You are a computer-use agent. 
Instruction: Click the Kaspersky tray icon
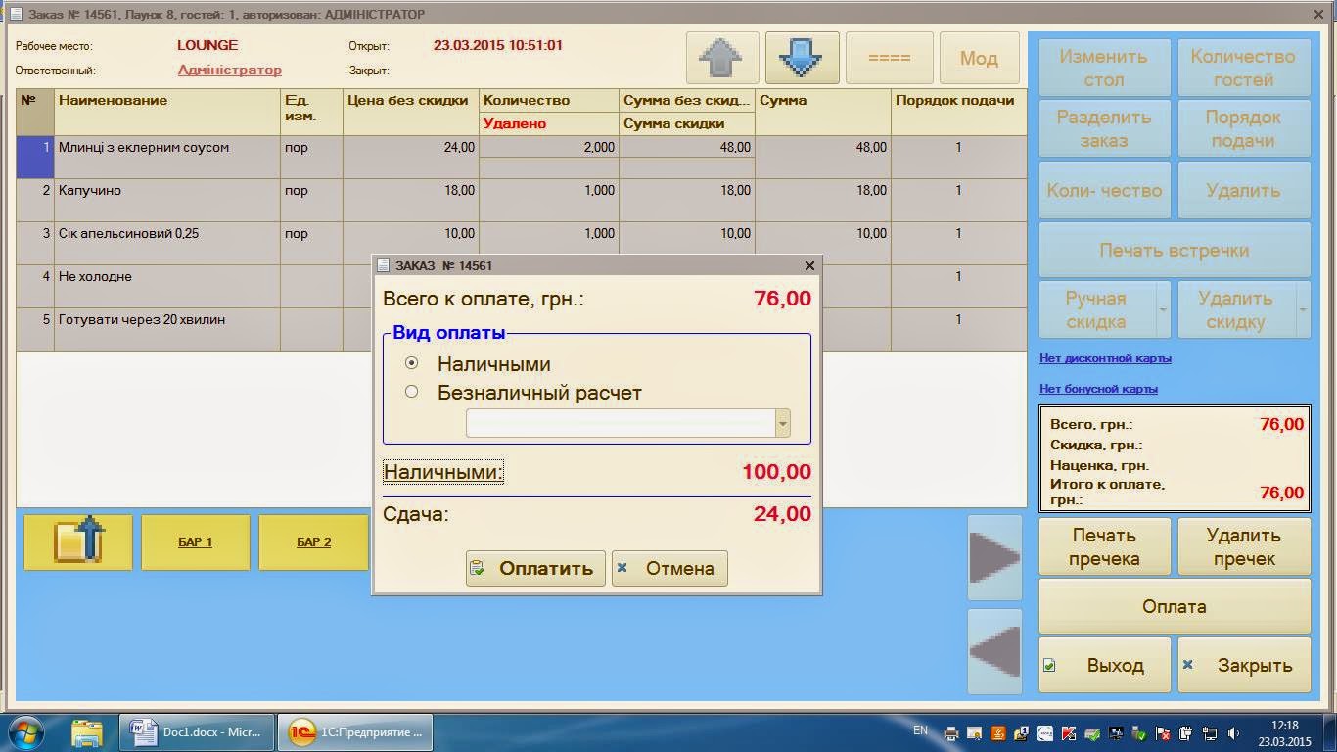tap(1069, 733)
